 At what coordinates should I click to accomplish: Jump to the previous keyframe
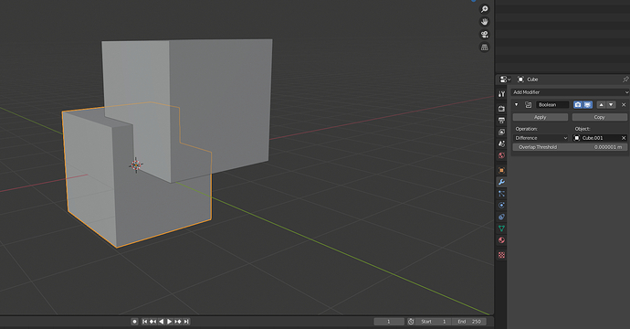click(x=152, y=322)
